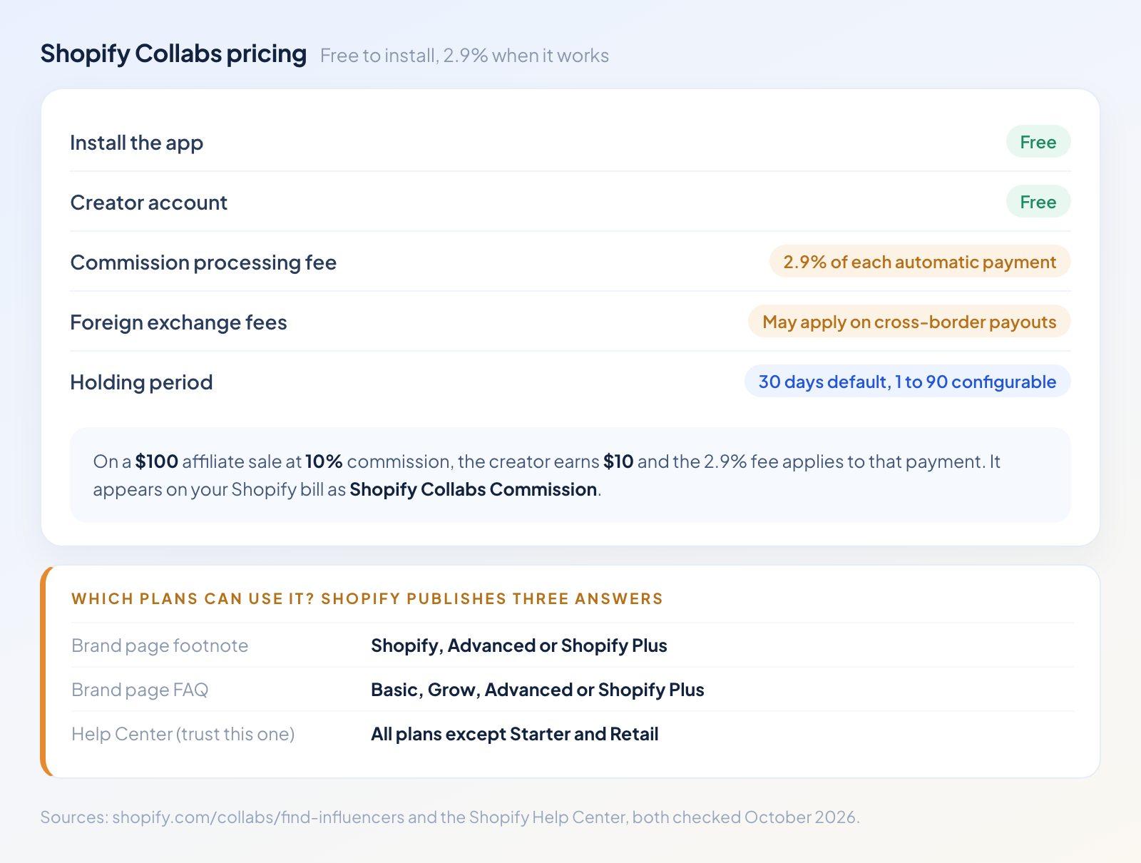This screenshot has height=863, width=1141.
Task: Click "Shopify, Advanced or Shopify Plus" answer
Action: point(519,645)
